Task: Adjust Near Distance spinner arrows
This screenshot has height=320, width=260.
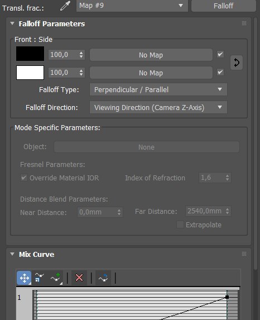Action: (x=119, y=212)
